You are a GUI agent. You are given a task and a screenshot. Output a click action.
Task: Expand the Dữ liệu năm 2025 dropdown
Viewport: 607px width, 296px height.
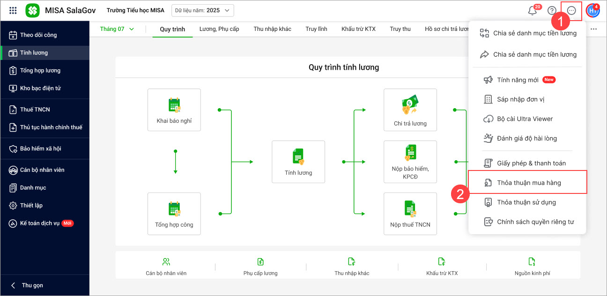click(203, 10)
